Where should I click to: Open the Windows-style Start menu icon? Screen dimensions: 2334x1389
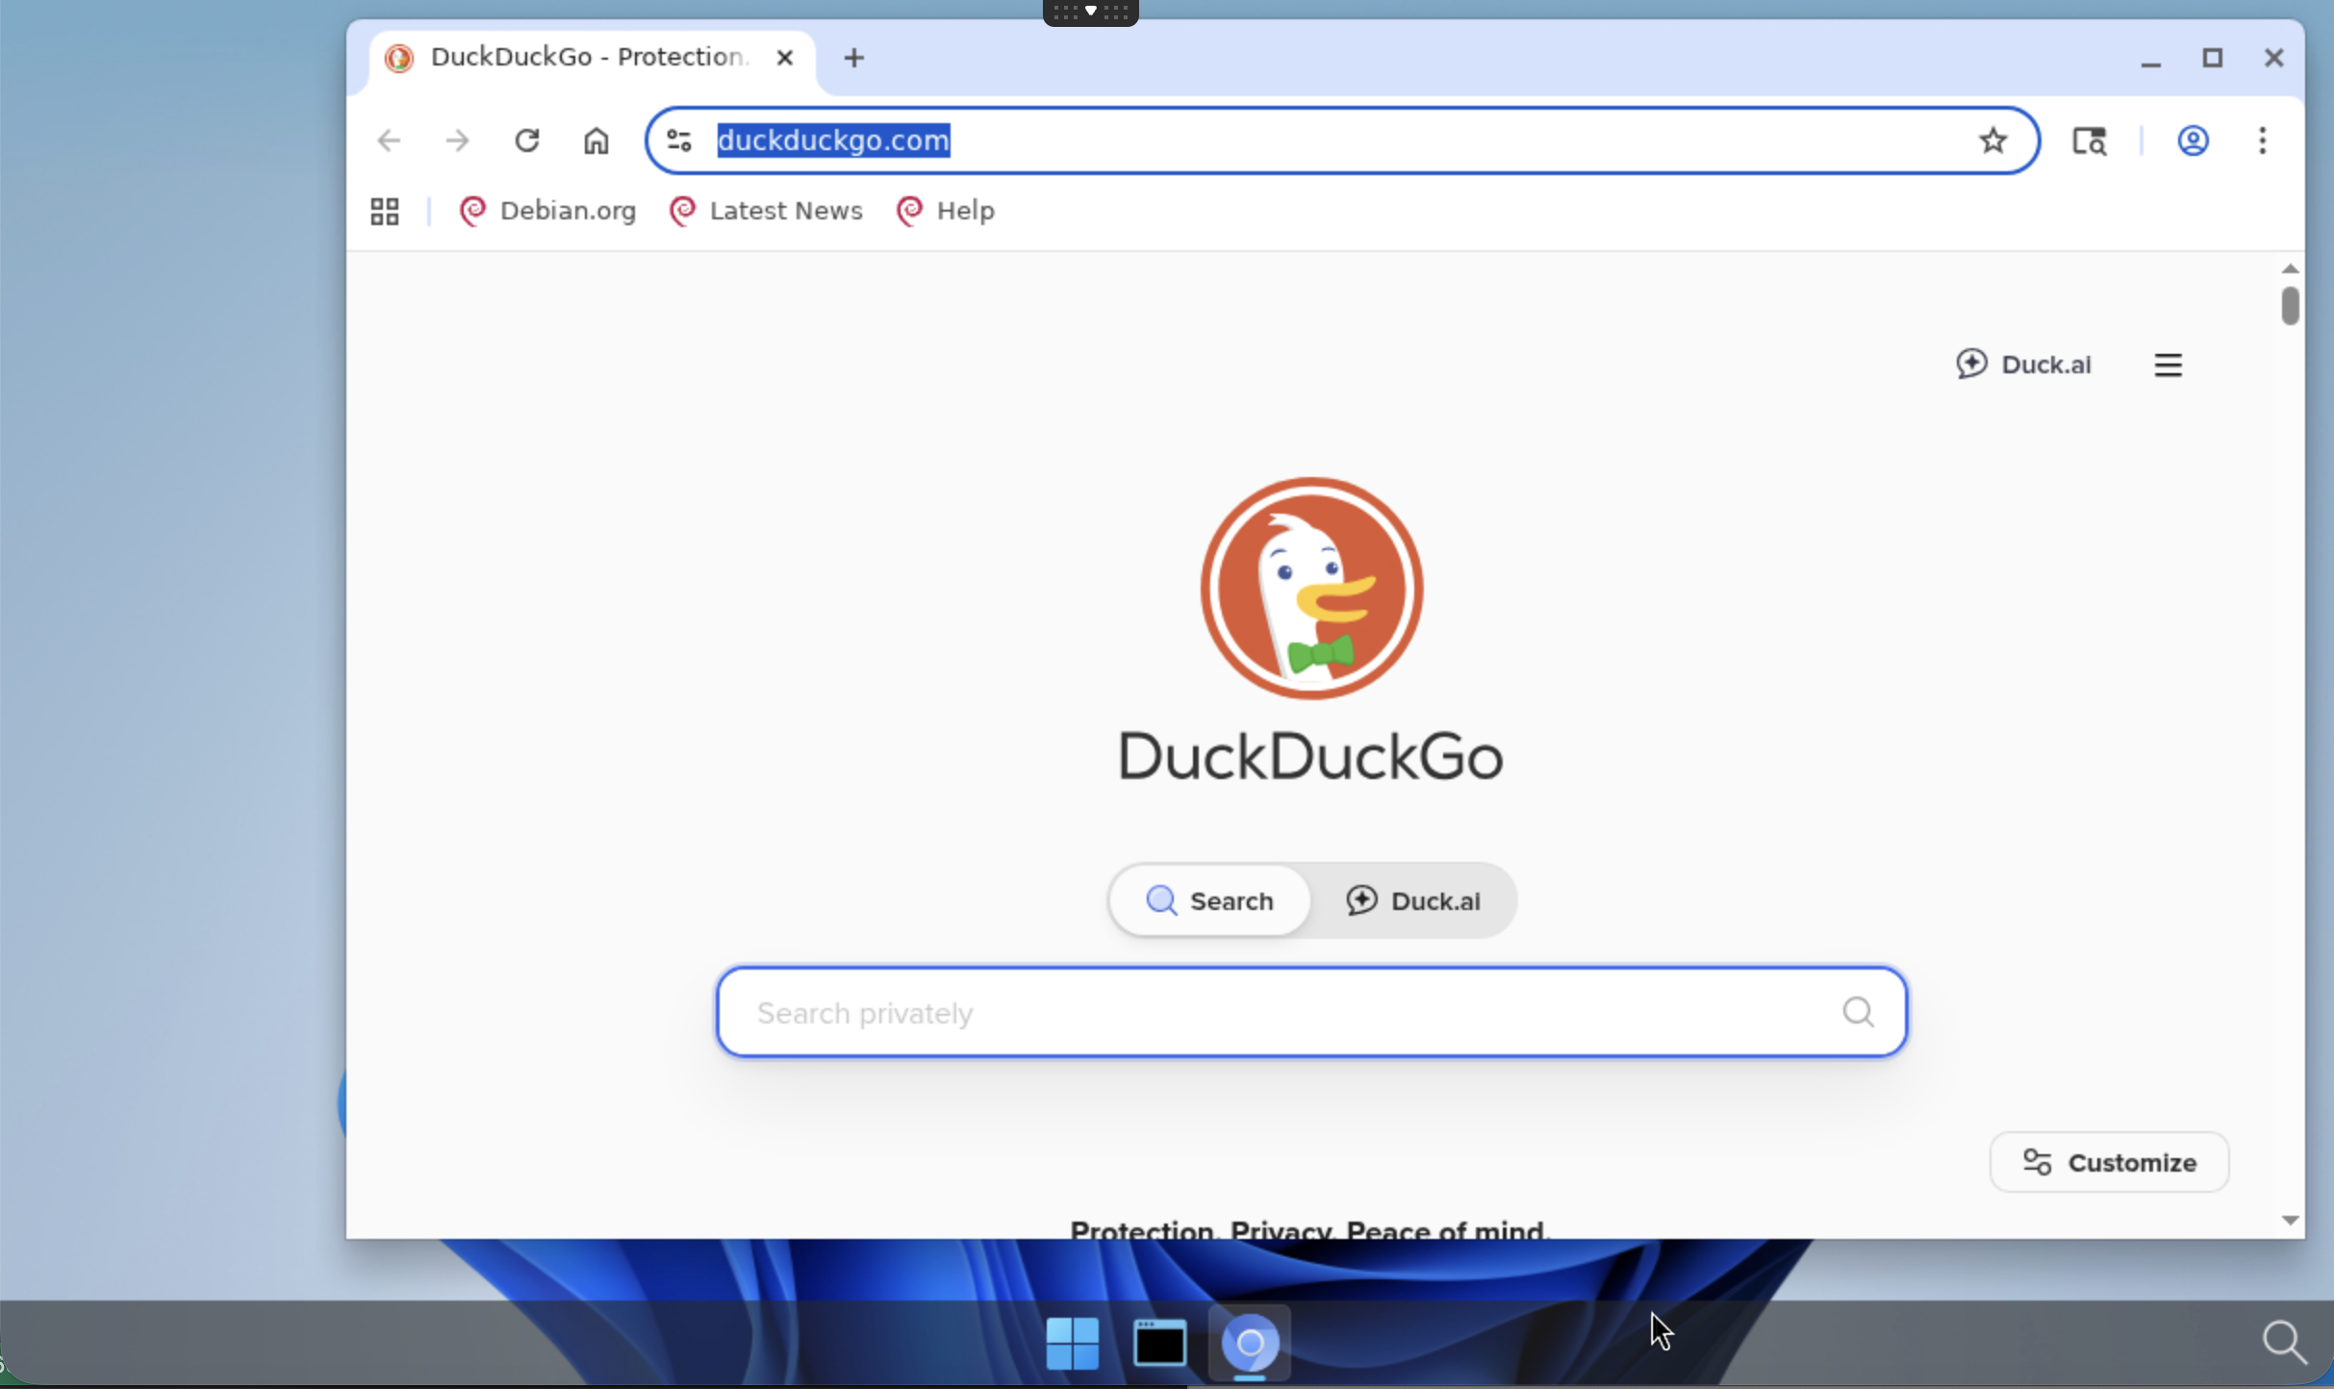coord(1072,1342)
